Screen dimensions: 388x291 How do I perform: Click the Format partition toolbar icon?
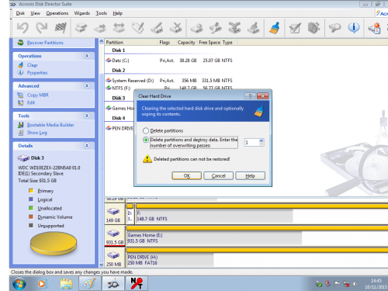coord(157,28)
